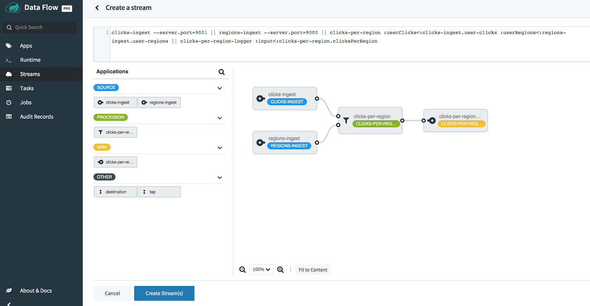The image size is (590, 306).
Task: Collapse the SINK applications group
Action: [220, 148]
